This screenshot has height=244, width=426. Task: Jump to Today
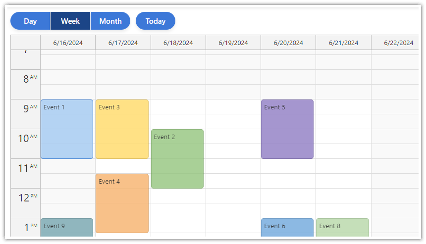click(156, 21)
